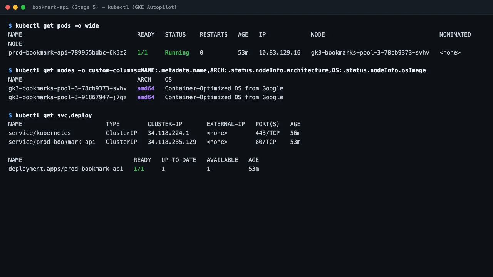Click pod name prod-bookmark-api-789955bdbc-6k5z2
This screenshot has width=493, height=277.
click(x=67, y=53)
